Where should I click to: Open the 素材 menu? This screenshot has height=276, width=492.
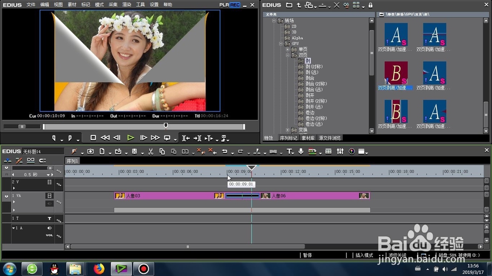(72, 5)
